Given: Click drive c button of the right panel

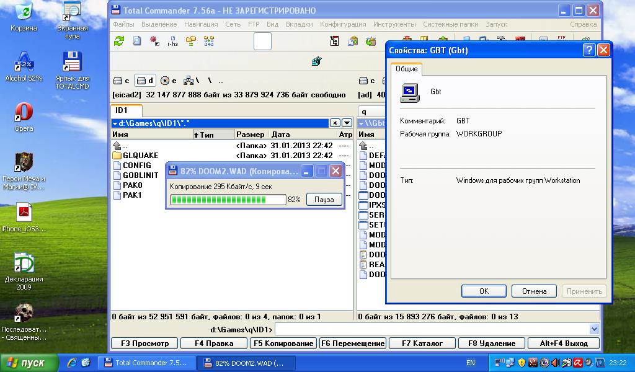Looking at the screenshot, I should (367, 81).
